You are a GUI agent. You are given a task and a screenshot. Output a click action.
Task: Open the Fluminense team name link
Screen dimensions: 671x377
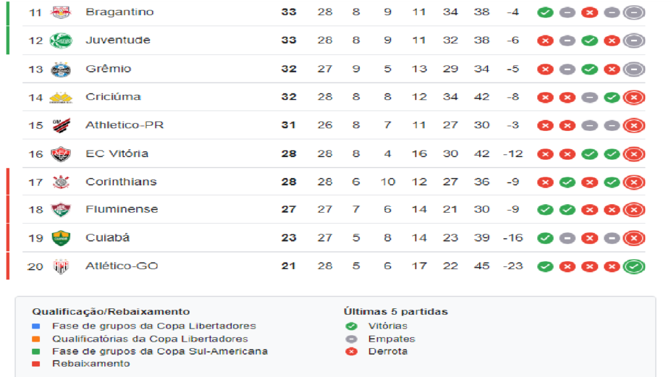point(121,209)
